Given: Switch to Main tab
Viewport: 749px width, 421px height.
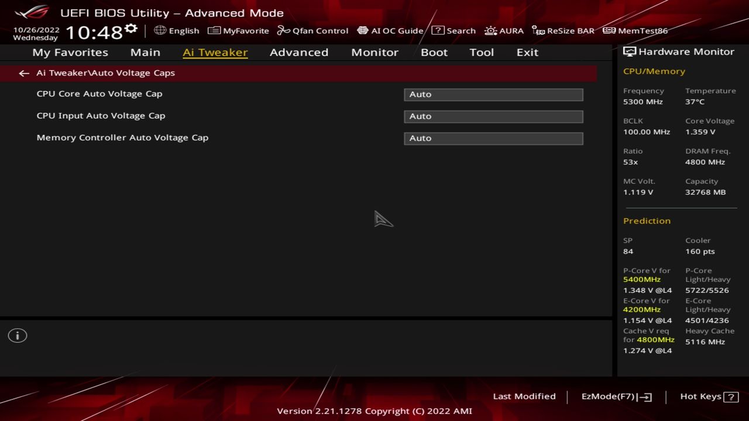Looking at the screenshot, I should [x=145, y=52].
